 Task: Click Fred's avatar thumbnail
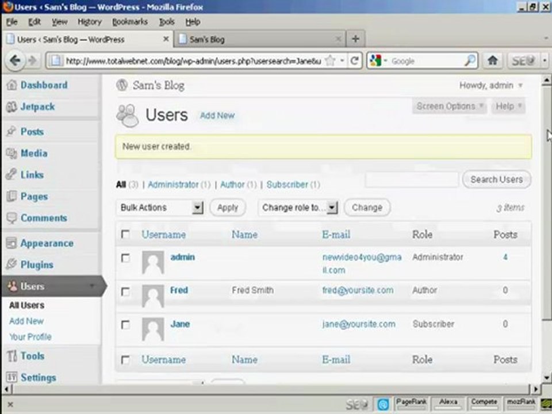click(x=153, y=296)
